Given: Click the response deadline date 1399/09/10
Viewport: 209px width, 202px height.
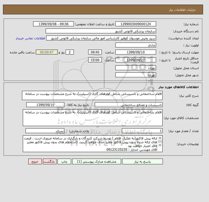Looking at the screenshot, I should click(135, 52).
